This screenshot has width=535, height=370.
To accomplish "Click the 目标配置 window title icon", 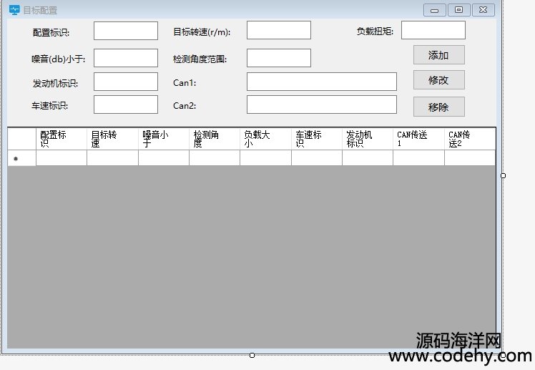I will tap(14, 10).
